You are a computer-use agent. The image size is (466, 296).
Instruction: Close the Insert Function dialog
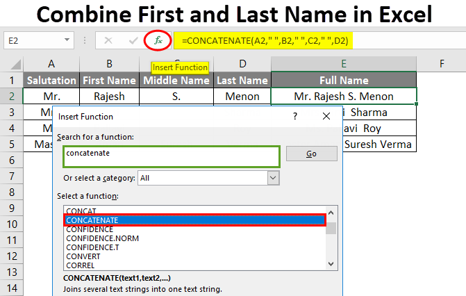326,116
